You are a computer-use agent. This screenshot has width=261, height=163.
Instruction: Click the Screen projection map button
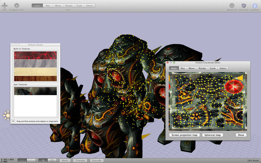[184, 135]
